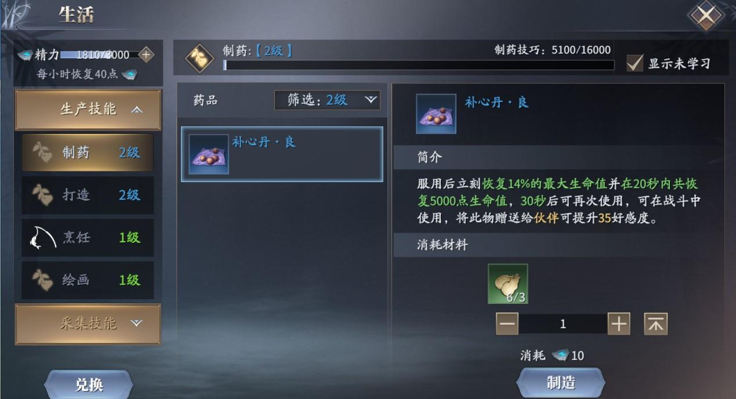736x399 pixels.
Task: Click the quantity field showing 1
Action: click(563, 324)
